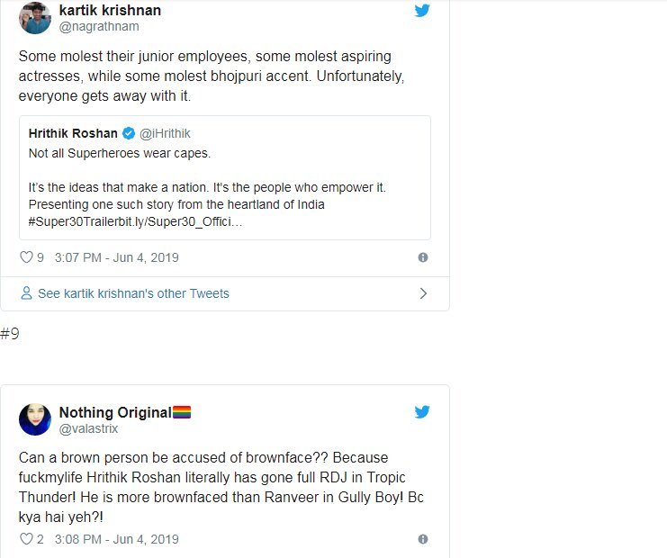Open quoted Hrithik Roshan author name
The image size is (667, 558).
[74, 133]
